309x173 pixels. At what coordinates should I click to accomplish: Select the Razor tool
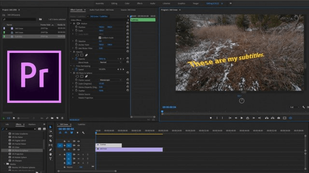click(x=50, y=140)
